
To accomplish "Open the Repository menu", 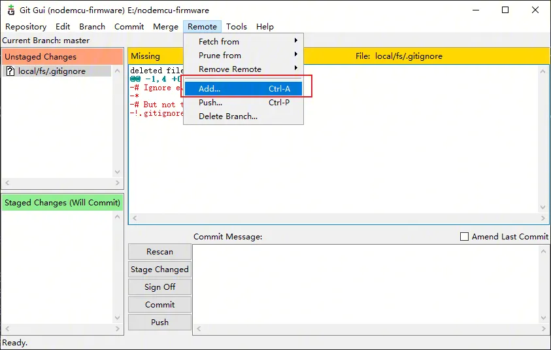I will (x=26, y=27).
